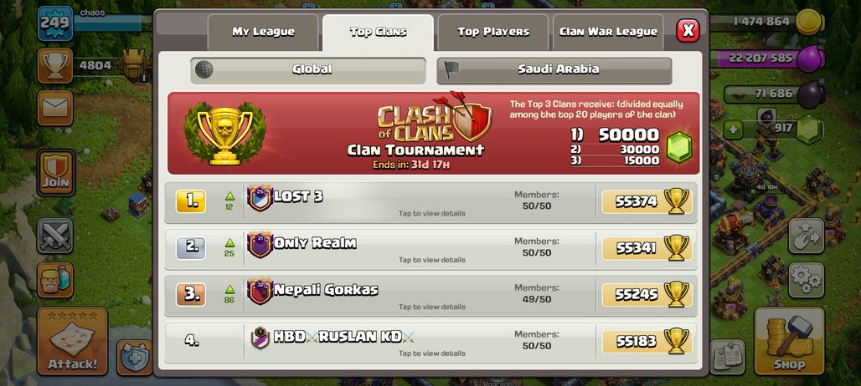Start the Attack! map button
The width and height of the screenshot is (861, 386).
tap(73, 341)
